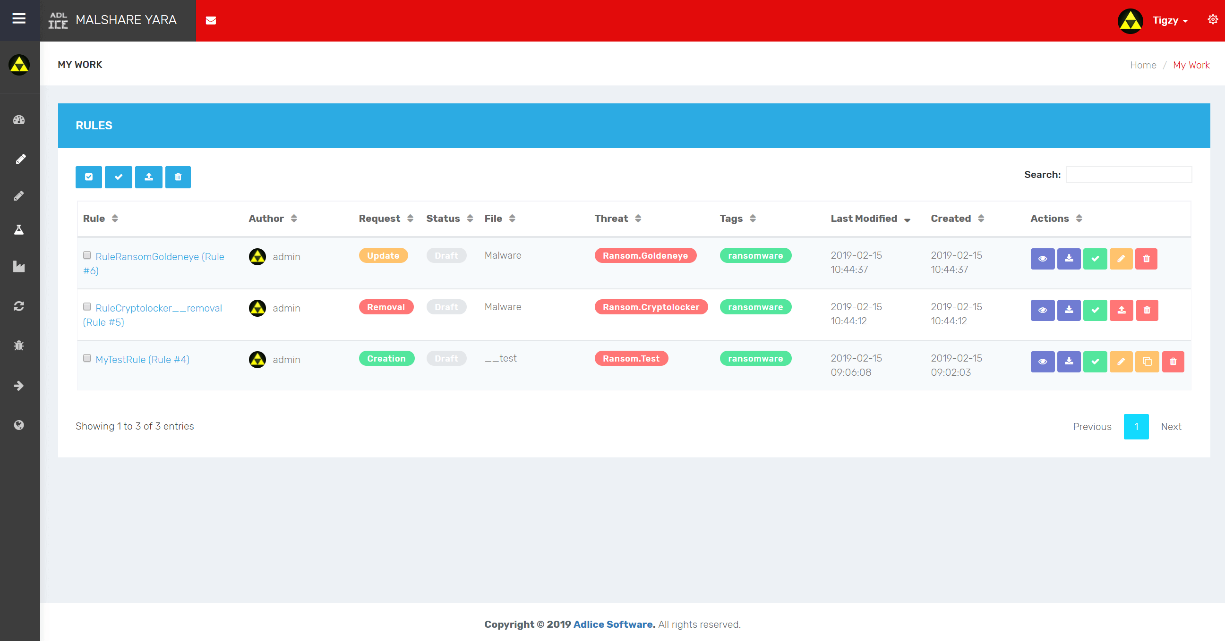Image resolution: width=1225 pixels, height=641 pixels.
Task: Select the RuleCryptolocker__removal checkbox
Action: point(87,306)
